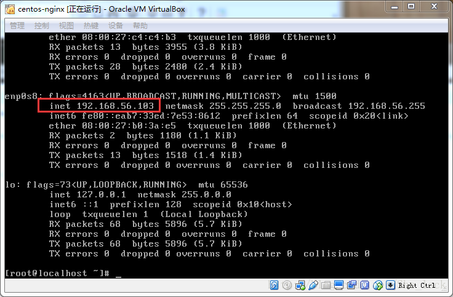The image size is (453, 297).
Task: Click the bytes 1518 (1.4 KiB) text
Action: click(187, 156)
